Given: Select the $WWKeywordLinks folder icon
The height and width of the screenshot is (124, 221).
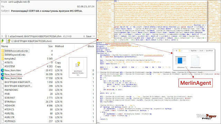Looking at the screenshot, I should pyautogui.click(x=2, y=55).
